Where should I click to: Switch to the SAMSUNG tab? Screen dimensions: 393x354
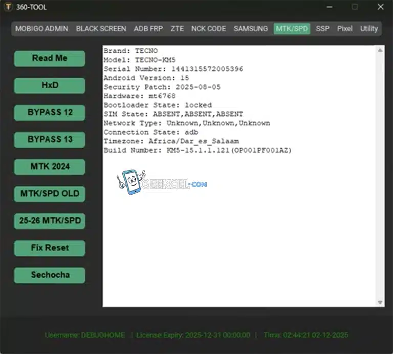coord(250,29)
